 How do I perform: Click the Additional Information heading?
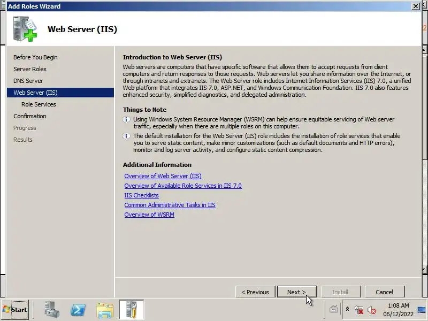pos(157,165)
